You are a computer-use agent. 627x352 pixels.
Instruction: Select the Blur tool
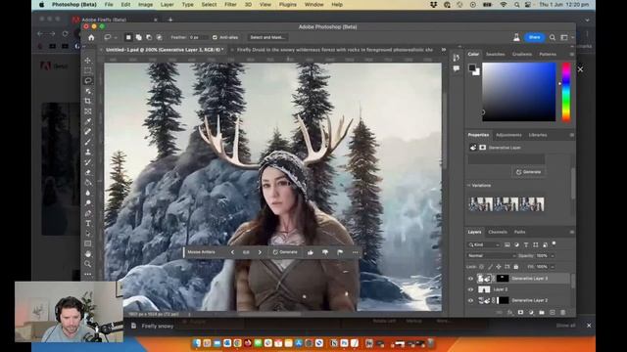[x=88, y=193]
